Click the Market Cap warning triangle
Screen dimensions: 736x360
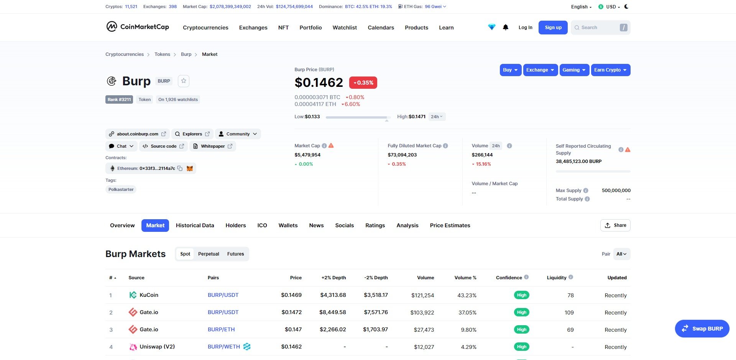click(x=331, y=145)
